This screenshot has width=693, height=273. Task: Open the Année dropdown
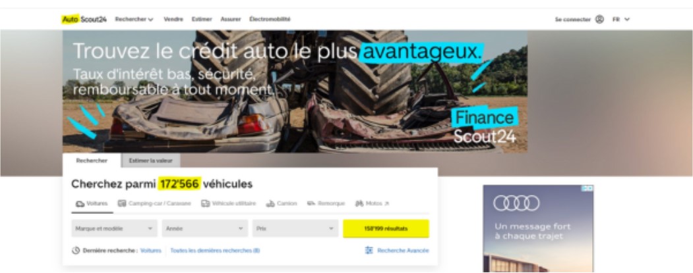click(x=204, y=228)
